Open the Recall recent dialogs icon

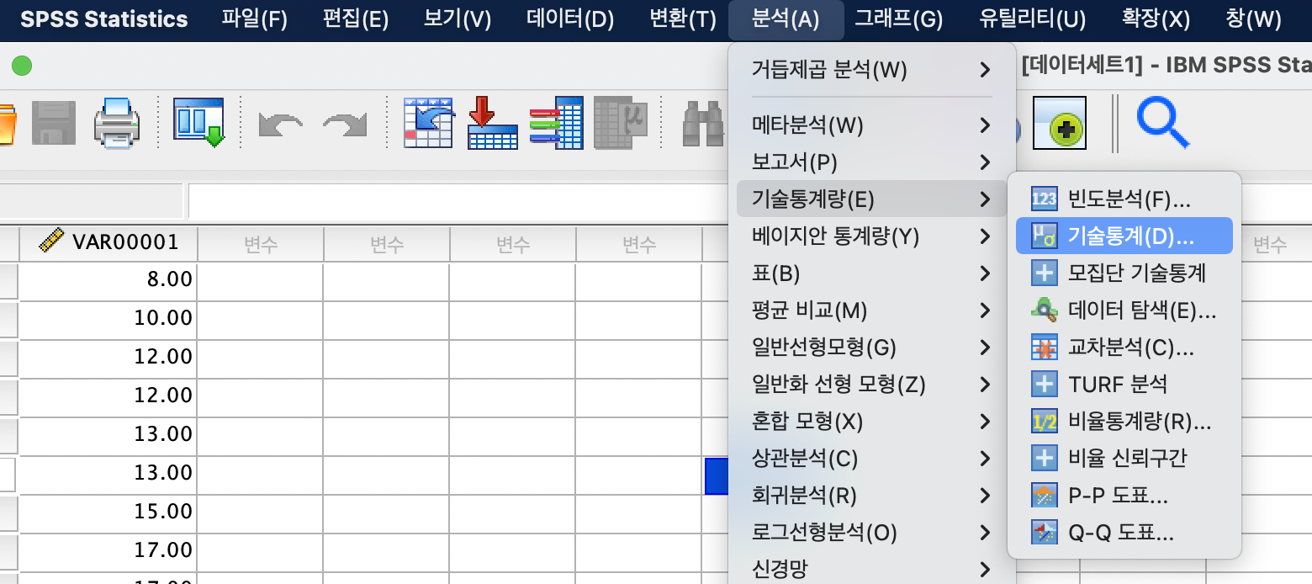coord(199,123)
